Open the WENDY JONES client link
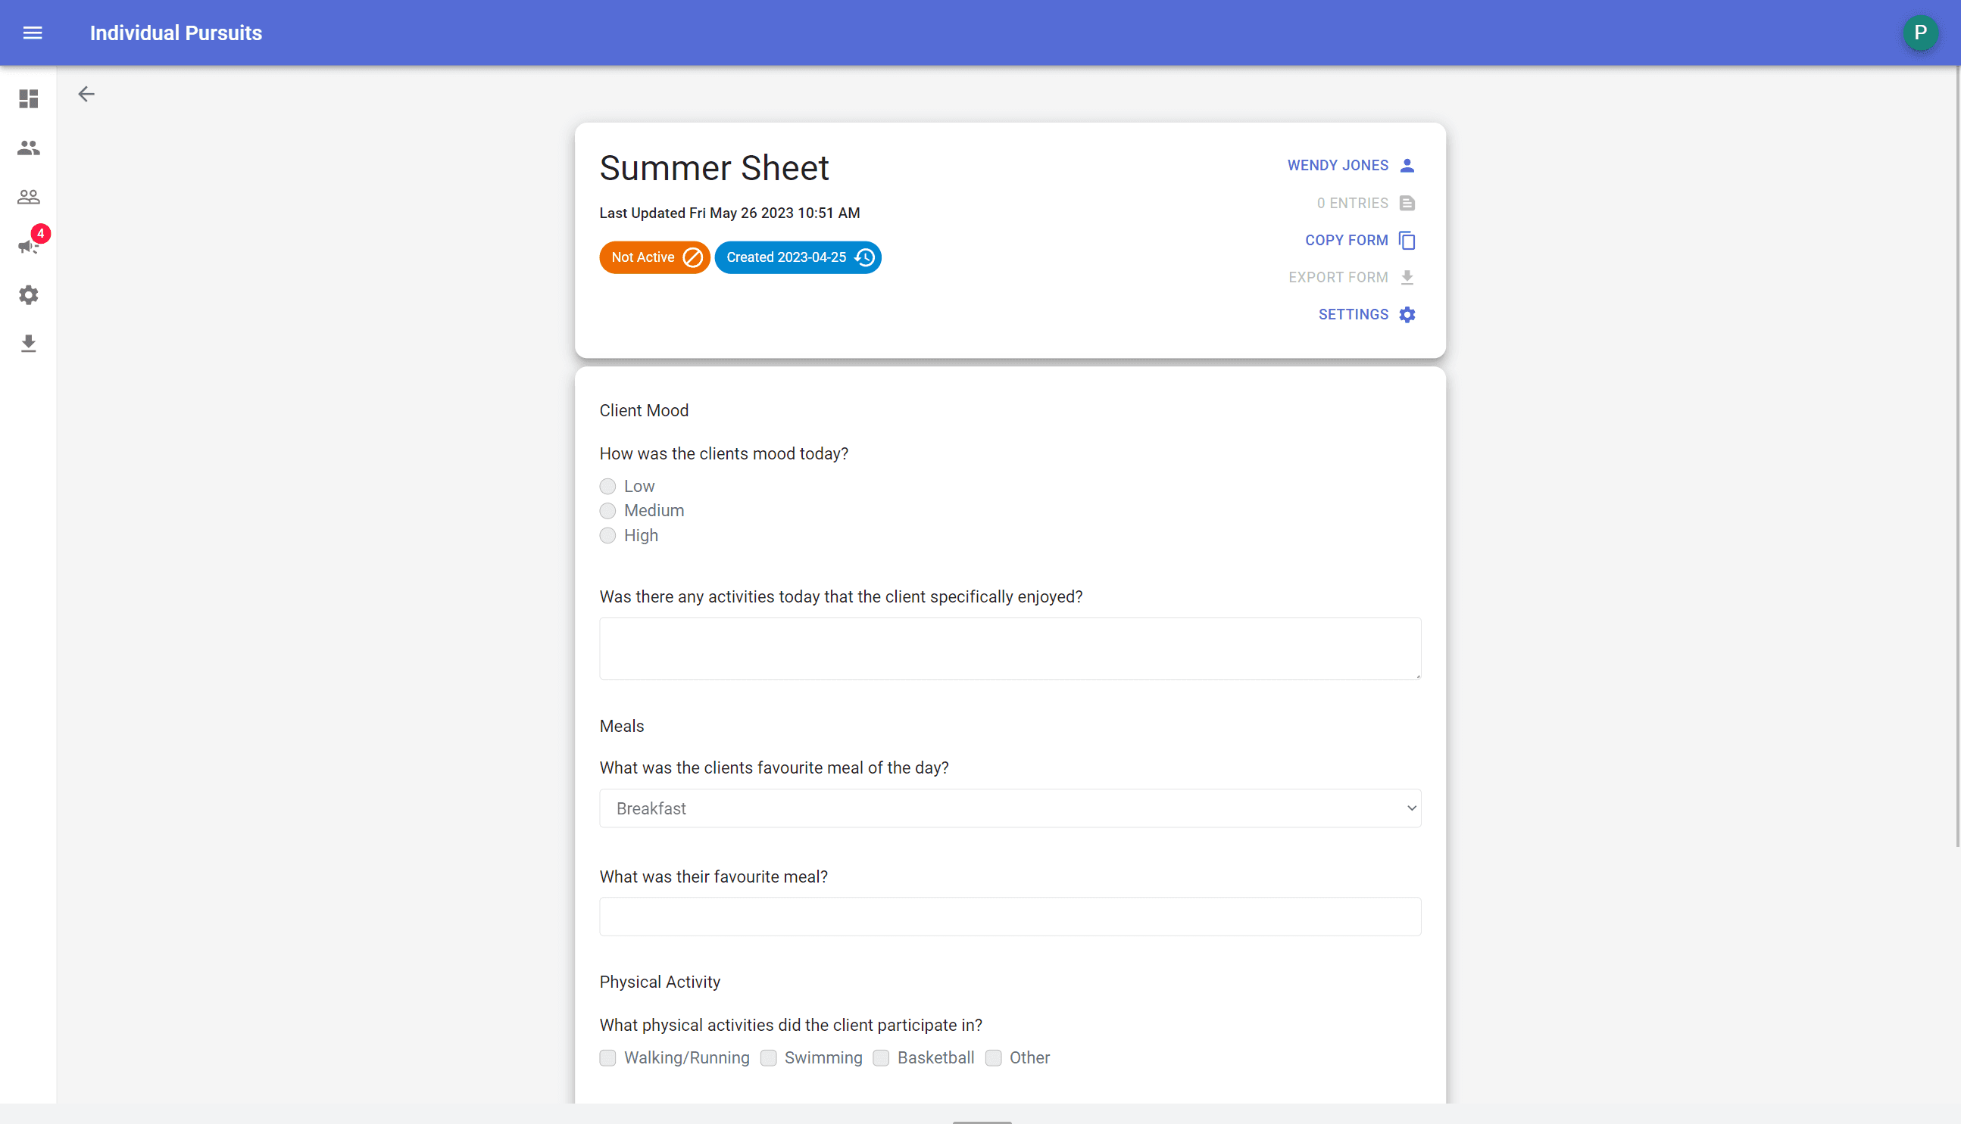1961x1124 pixels. click(1350, 165)
